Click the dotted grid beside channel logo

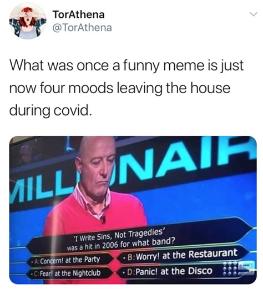(x=230, y=269)
